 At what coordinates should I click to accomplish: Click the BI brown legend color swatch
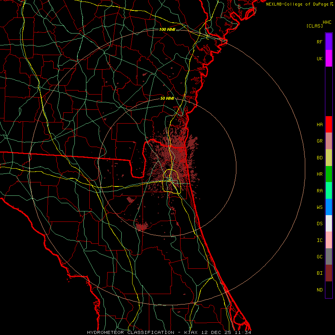point(329,273)
